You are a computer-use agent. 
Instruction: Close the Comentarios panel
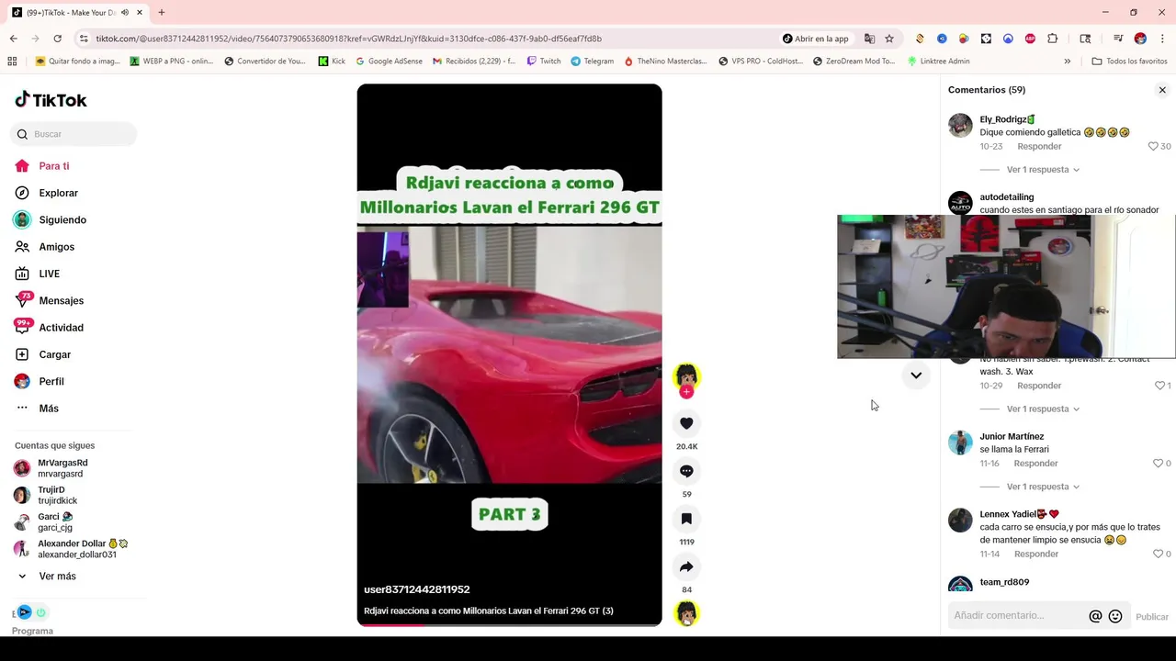(1162, 90)
